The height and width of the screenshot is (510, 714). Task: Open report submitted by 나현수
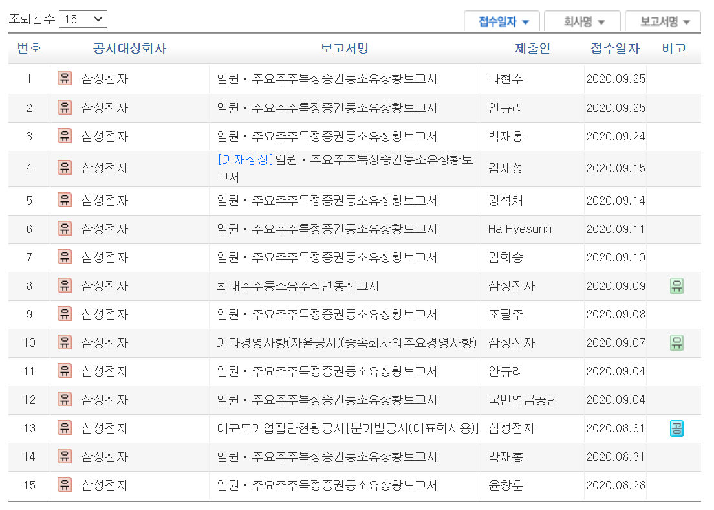pyautogui.click(x=327, y=79)
